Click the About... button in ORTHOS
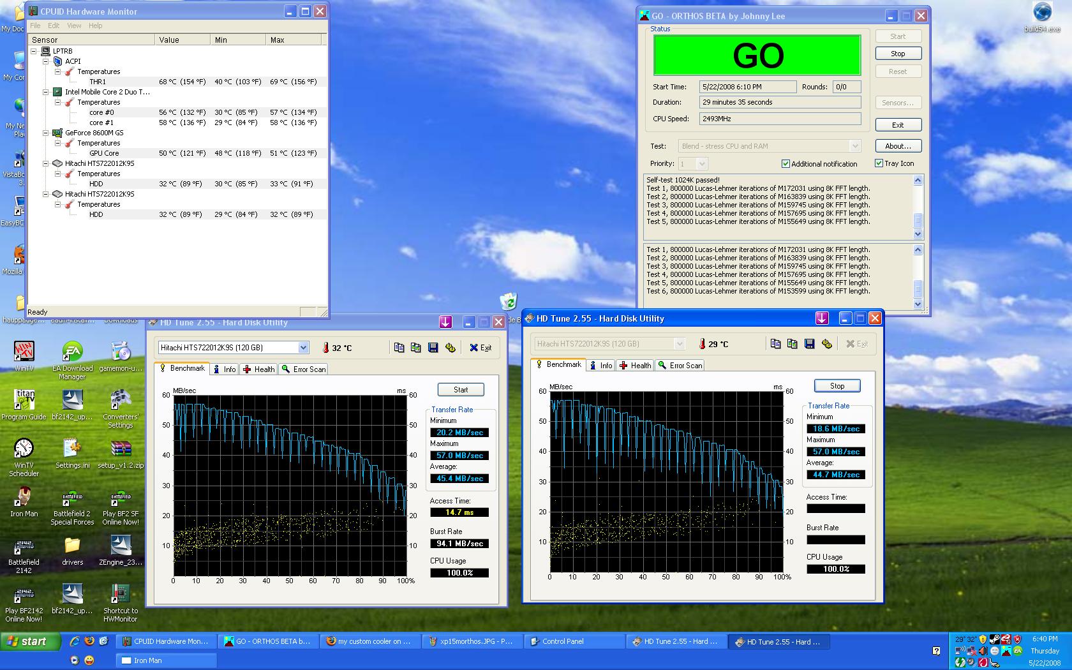The height and width of the screenshot is (670, 1072). pos(898,146)
